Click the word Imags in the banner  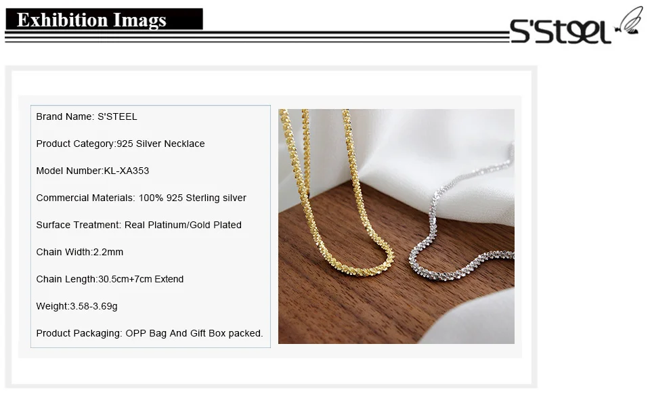click(x=139, y=20)
